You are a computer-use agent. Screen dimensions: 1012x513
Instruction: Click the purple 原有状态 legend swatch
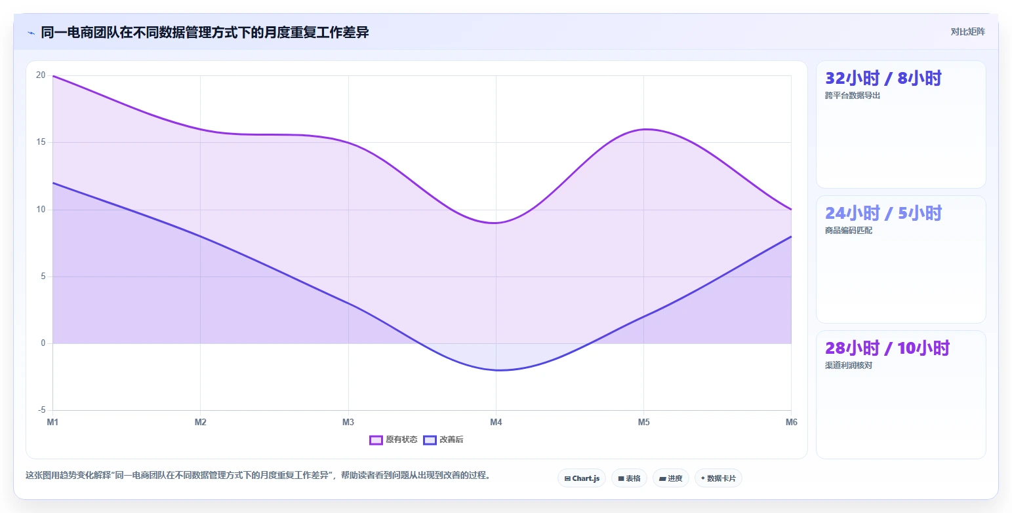[x=376, y=440]
